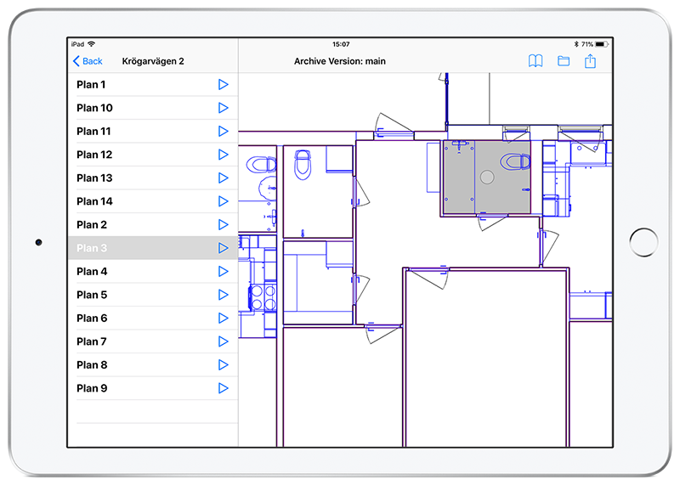Select the Plan 13 row label
The width and height of the screenshot is (680, 485).
tap(94, 178)
